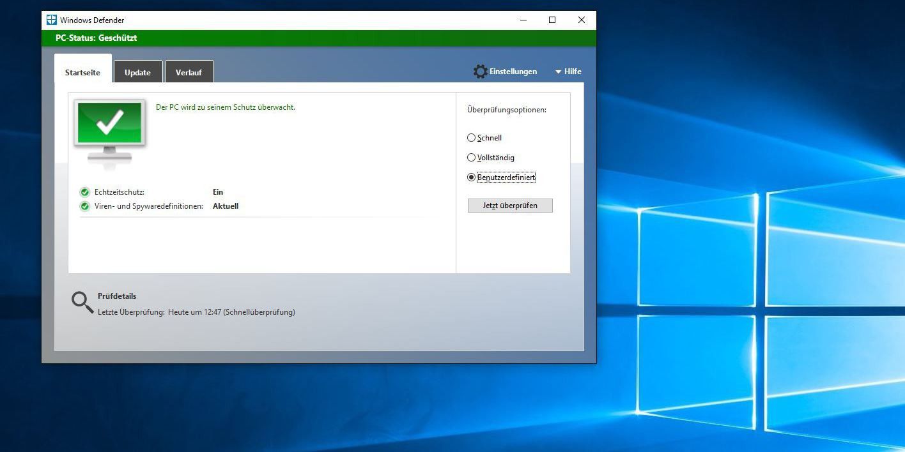Viewport: 905px width, 452px height.
Task: Click 'Der PC wird zu seinem Schutz überwacht.' text
Action: [226, 107]
